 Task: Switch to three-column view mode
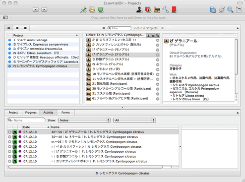9,28
